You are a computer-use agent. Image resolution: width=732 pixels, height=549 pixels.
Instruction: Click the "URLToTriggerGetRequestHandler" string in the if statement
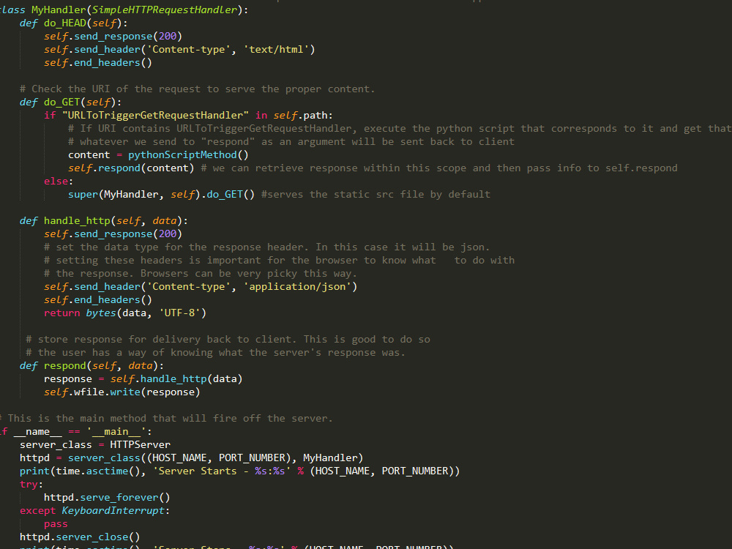coord(155,116)
